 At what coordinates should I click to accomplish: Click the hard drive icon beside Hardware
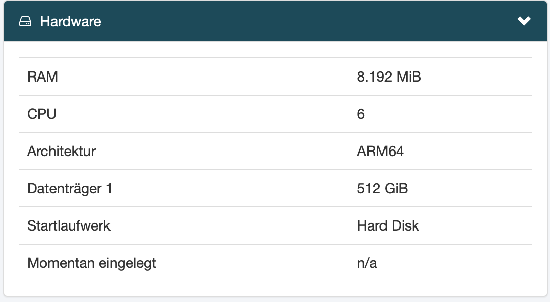[x=25, y=21]
